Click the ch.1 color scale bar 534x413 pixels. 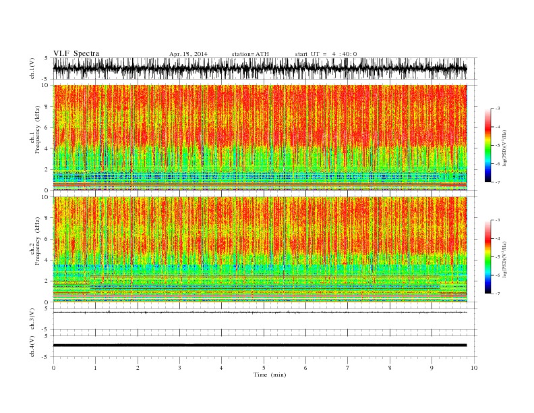[487, 146]
